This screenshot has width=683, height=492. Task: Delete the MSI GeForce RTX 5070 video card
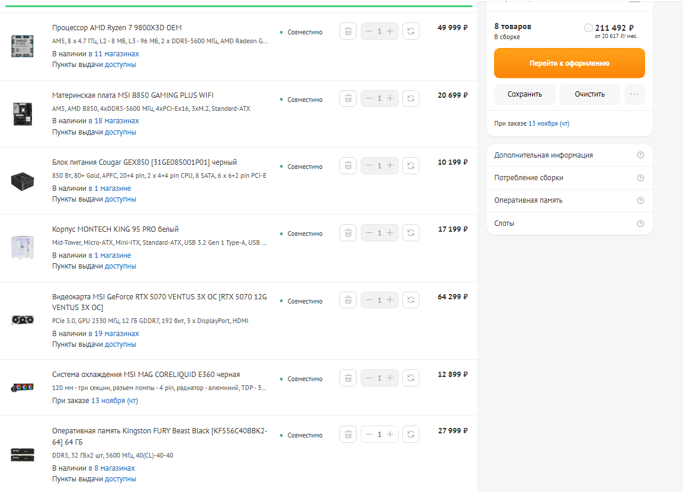348,300
